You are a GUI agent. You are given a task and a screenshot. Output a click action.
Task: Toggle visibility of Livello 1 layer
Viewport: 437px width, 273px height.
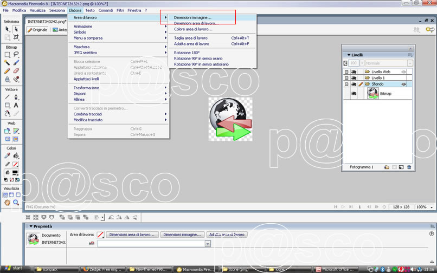354,78
